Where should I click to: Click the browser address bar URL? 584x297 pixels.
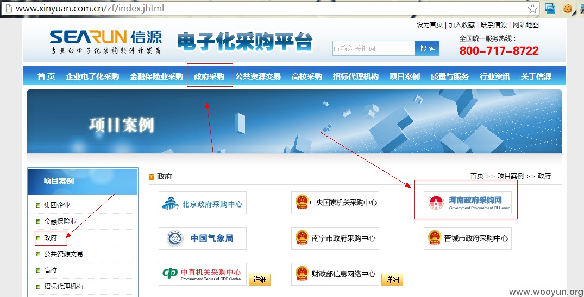coord(90,8)
